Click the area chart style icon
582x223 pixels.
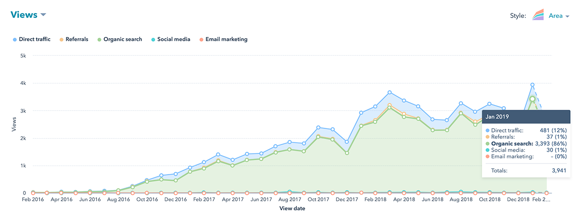click(x=539, y=16)
